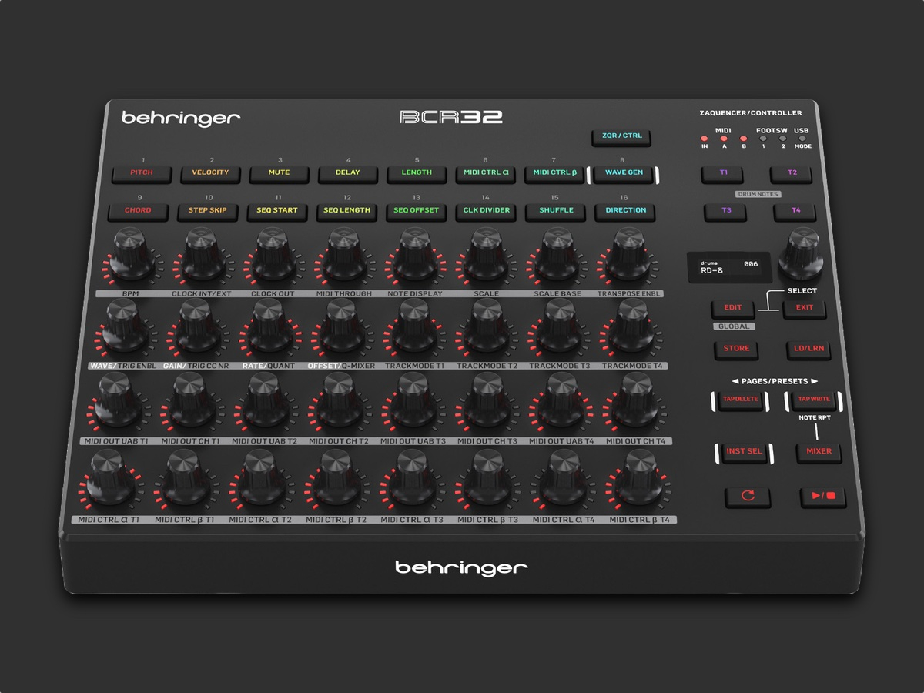
Task: Select the LENGTH button
Action: (417, 173)
